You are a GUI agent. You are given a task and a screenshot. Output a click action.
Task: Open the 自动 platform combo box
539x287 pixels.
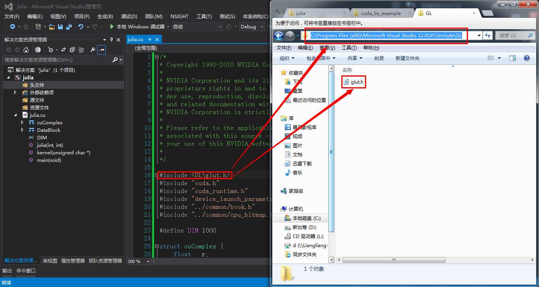pos(198,27)
